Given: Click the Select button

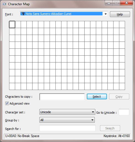Looking at the screenshot, I should tap(97, 97).
